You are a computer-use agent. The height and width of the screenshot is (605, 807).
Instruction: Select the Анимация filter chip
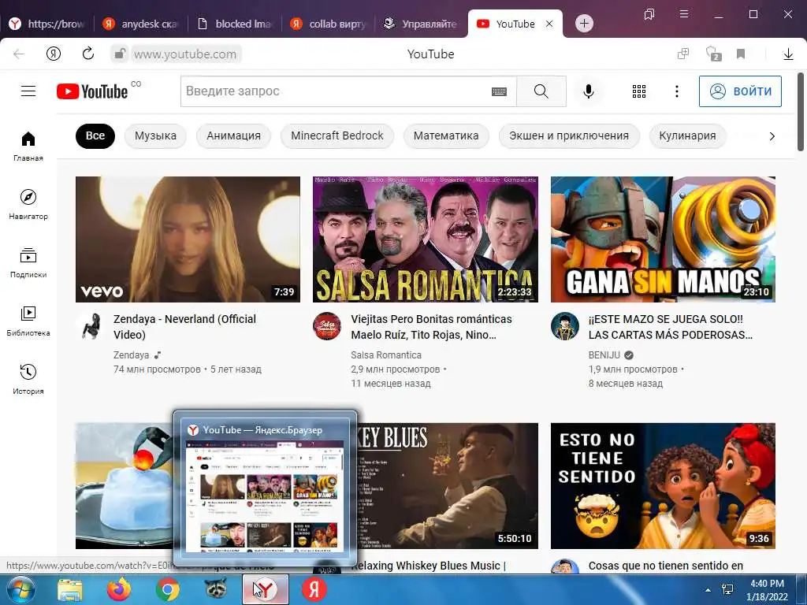[233, 135]
